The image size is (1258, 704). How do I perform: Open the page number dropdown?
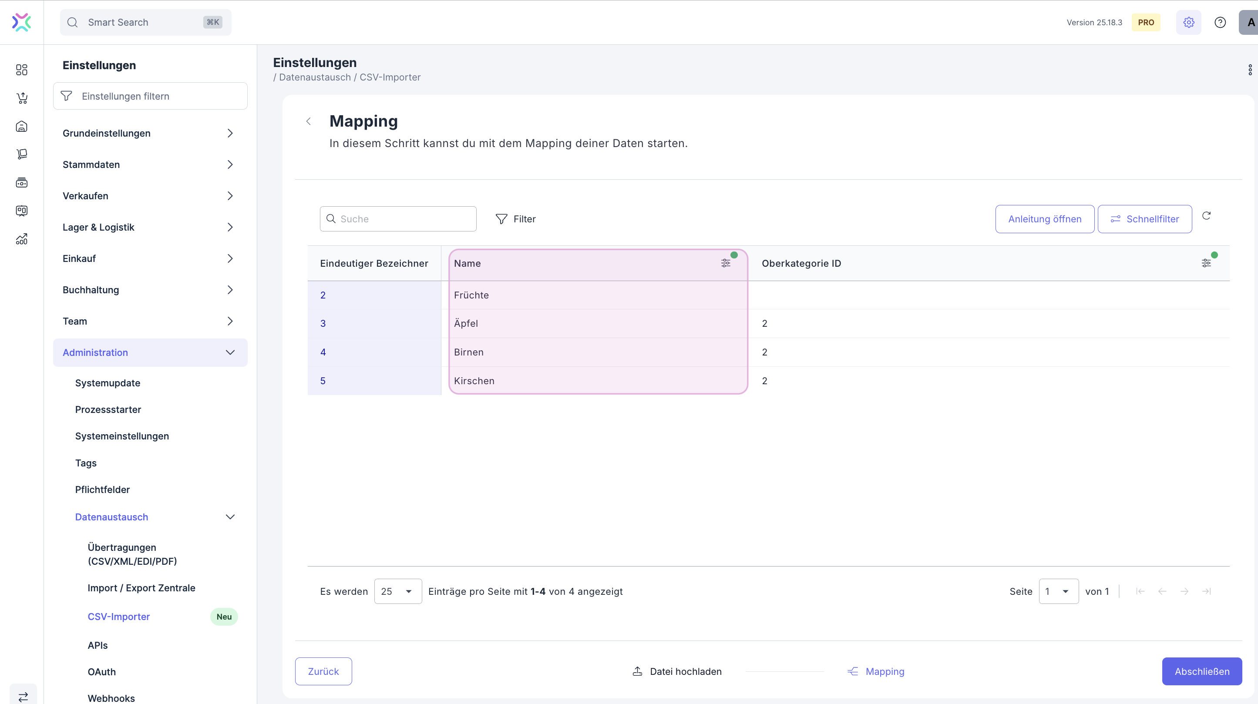pos(1058,591)
